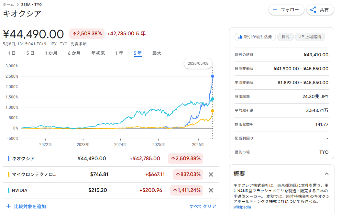Click 比較対象を追加 link

(30, 206)
